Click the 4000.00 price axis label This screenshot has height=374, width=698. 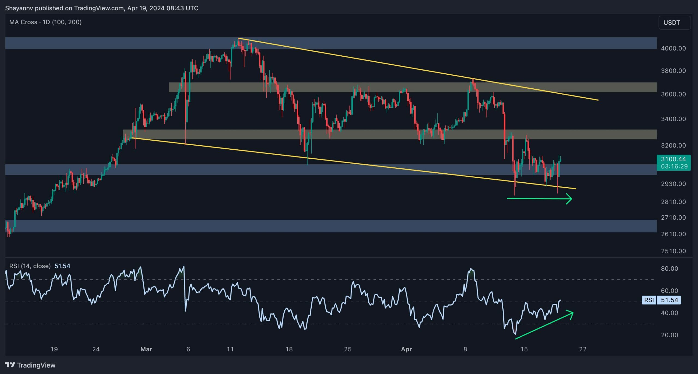coord(673,48)
